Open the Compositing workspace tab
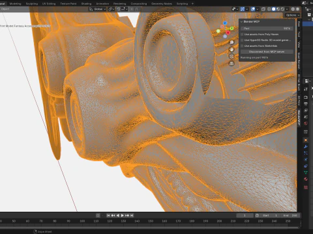Screen dimensions: 313x234 point(139,4)
